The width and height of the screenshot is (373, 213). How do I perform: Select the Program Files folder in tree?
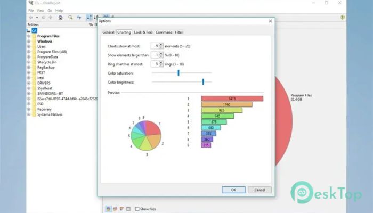(48, 36)
